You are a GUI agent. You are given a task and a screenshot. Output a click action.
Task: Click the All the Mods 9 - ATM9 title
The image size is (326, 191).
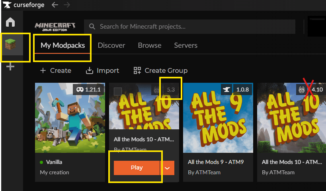click(x=216, y=162)
